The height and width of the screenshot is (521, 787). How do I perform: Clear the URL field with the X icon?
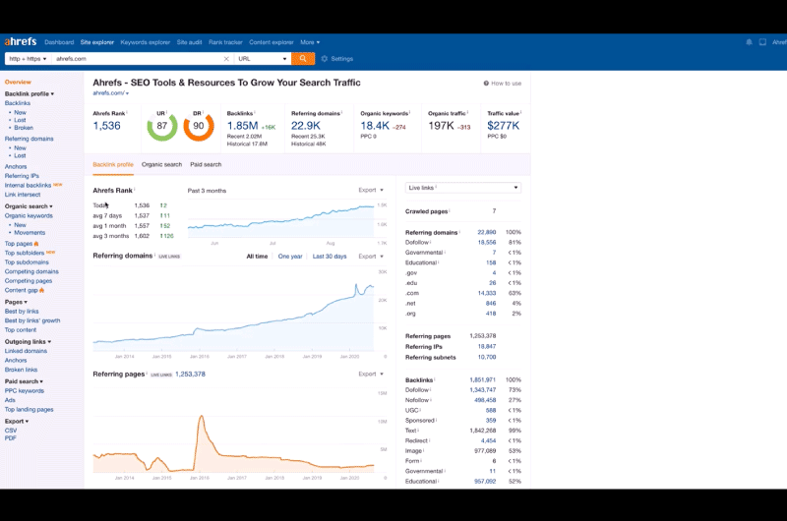[226, 59]
